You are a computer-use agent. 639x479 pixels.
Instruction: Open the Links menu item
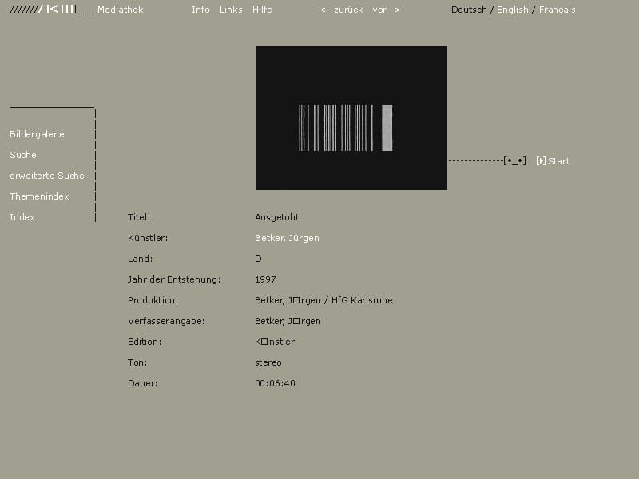click(231, 10)
